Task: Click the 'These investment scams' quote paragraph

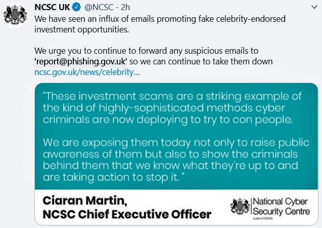Action: pos(172,108)
